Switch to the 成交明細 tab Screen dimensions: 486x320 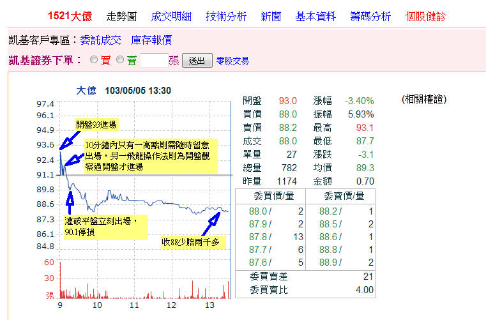tap(171, 17)
